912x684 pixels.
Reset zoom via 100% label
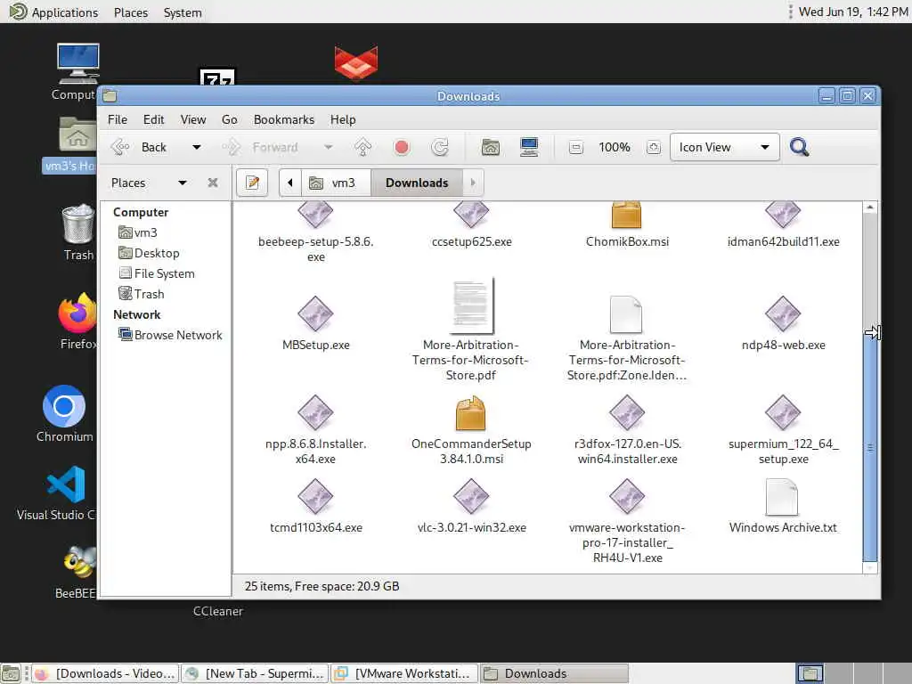pos(615,147)
